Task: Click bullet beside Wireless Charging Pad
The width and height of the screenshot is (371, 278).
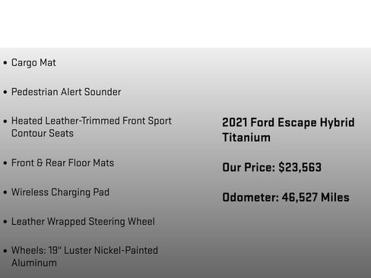Action: 5,192
